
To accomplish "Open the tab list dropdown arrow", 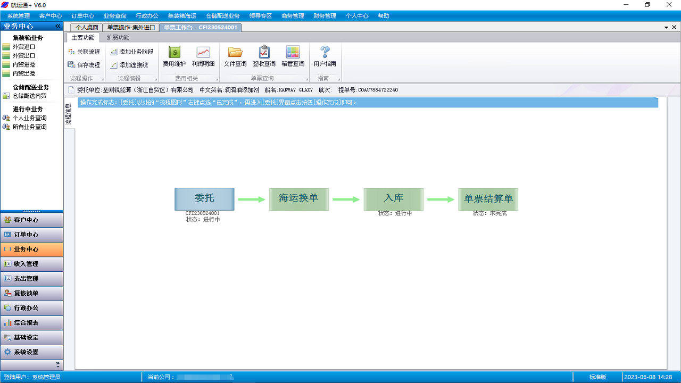I will pos(666,27).
